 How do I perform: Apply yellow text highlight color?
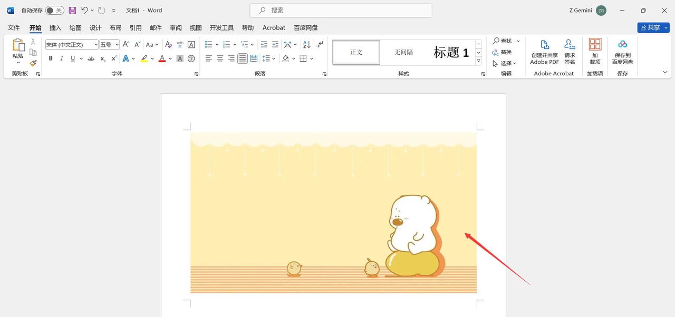(x=144, y=58)
